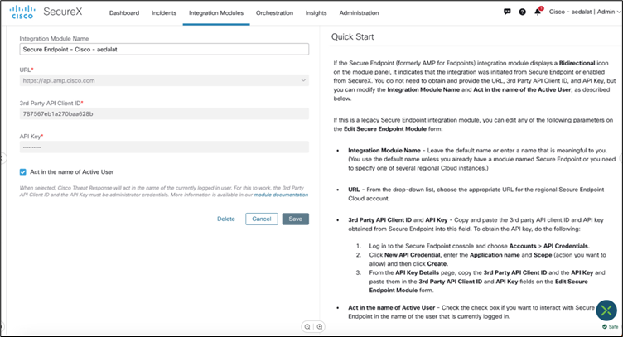Open the feedback chat icon
This screenshot has width=623, height=337.
point(507,12)
